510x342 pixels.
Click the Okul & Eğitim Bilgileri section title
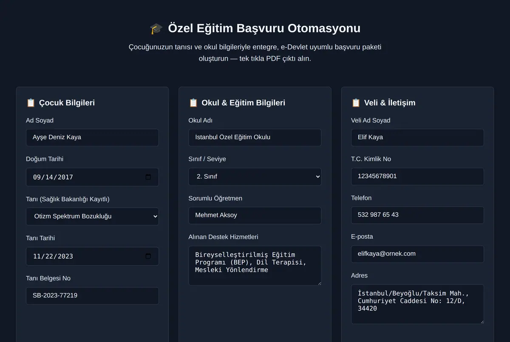(244, 103)
